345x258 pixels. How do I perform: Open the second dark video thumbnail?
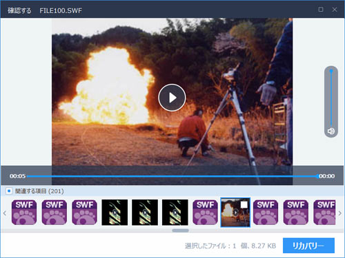click(x=145, y=213)
